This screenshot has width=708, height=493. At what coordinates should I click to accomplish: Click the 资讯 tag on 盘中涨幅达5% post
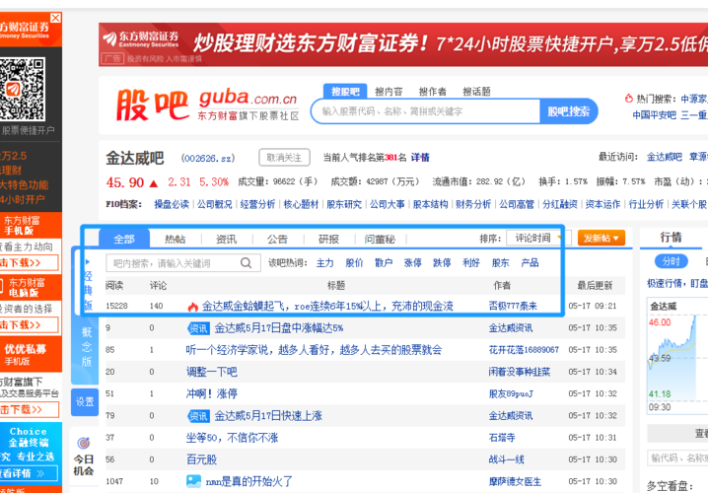click(x=198, y=328)
